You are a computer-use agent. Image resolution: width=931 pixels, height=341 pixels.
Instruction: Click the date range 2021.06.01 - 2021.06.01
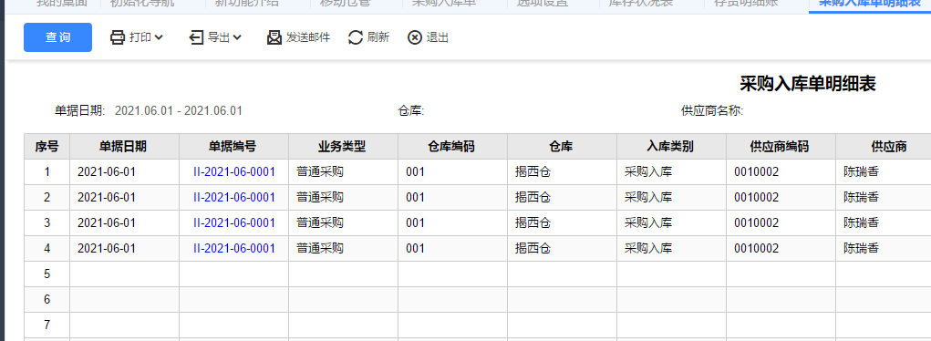point(178,111)
